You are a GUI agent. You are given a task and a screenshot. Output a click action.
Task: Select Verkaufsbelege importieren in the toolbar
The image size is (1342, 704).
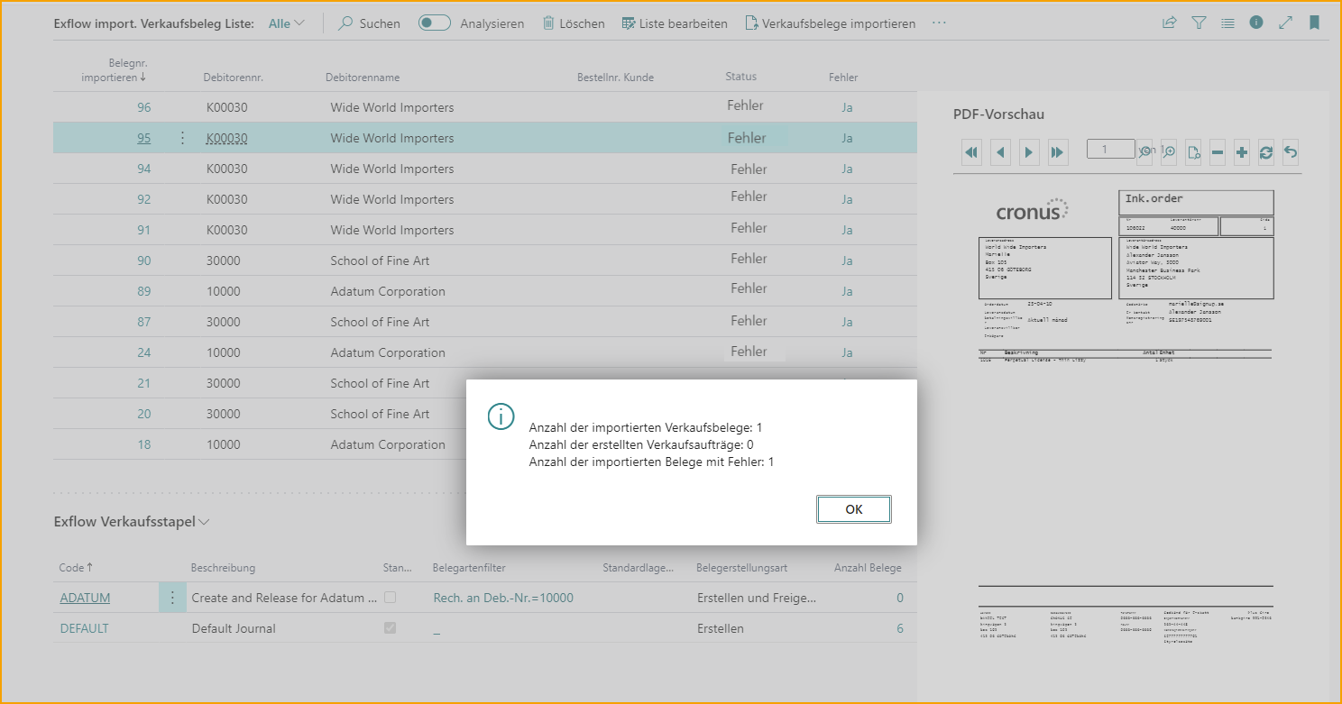pyautogui.click(x=830, y=23)
